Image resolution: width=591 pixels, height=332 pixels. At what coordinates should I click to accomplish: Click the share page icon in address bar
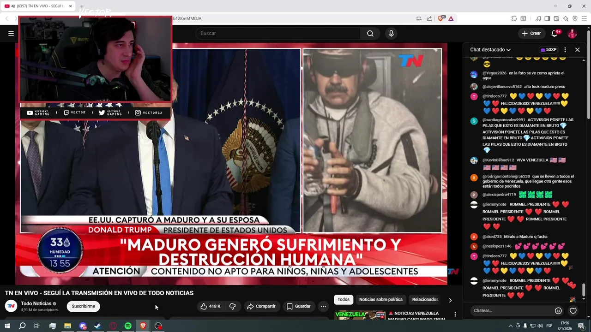[x=429, y=18]
